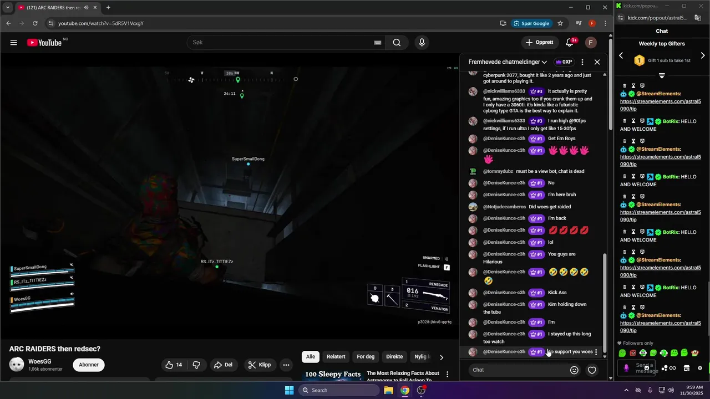Screen dimensions: 710x399
Task: Bookmark this page with star icon
Action: [560, 23]
